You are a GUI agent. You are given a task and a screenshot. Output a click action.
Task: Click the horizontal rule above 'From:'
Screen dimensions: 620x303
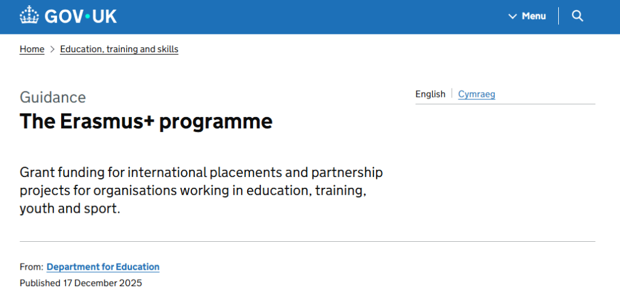pyautogui.click(x=308, y=241)
